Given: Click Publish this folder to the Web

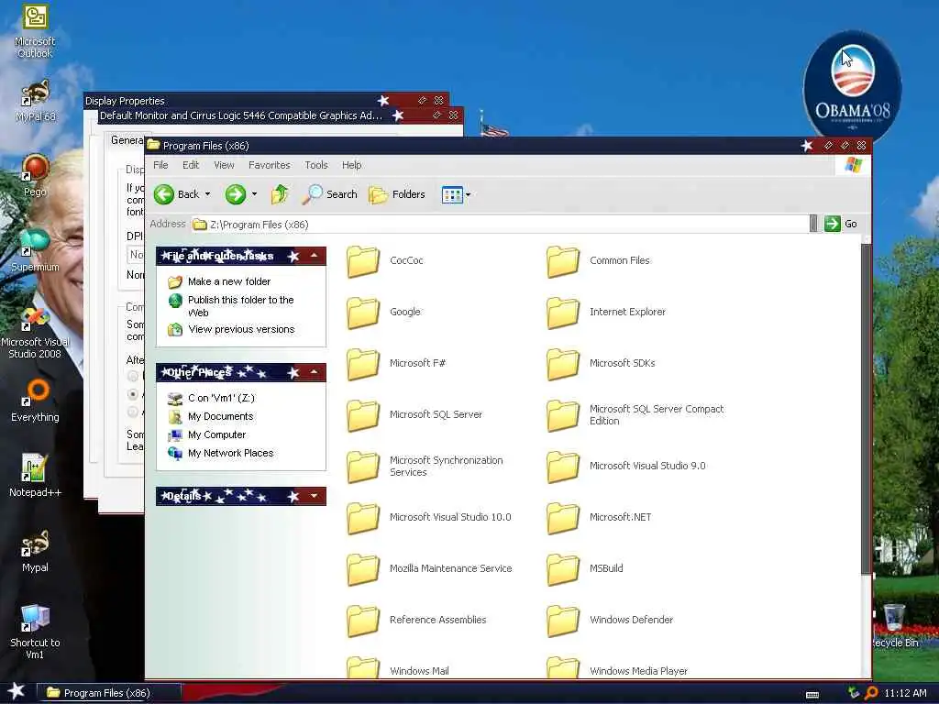Looking at the screenshot, I should click(x=241, y=306).
